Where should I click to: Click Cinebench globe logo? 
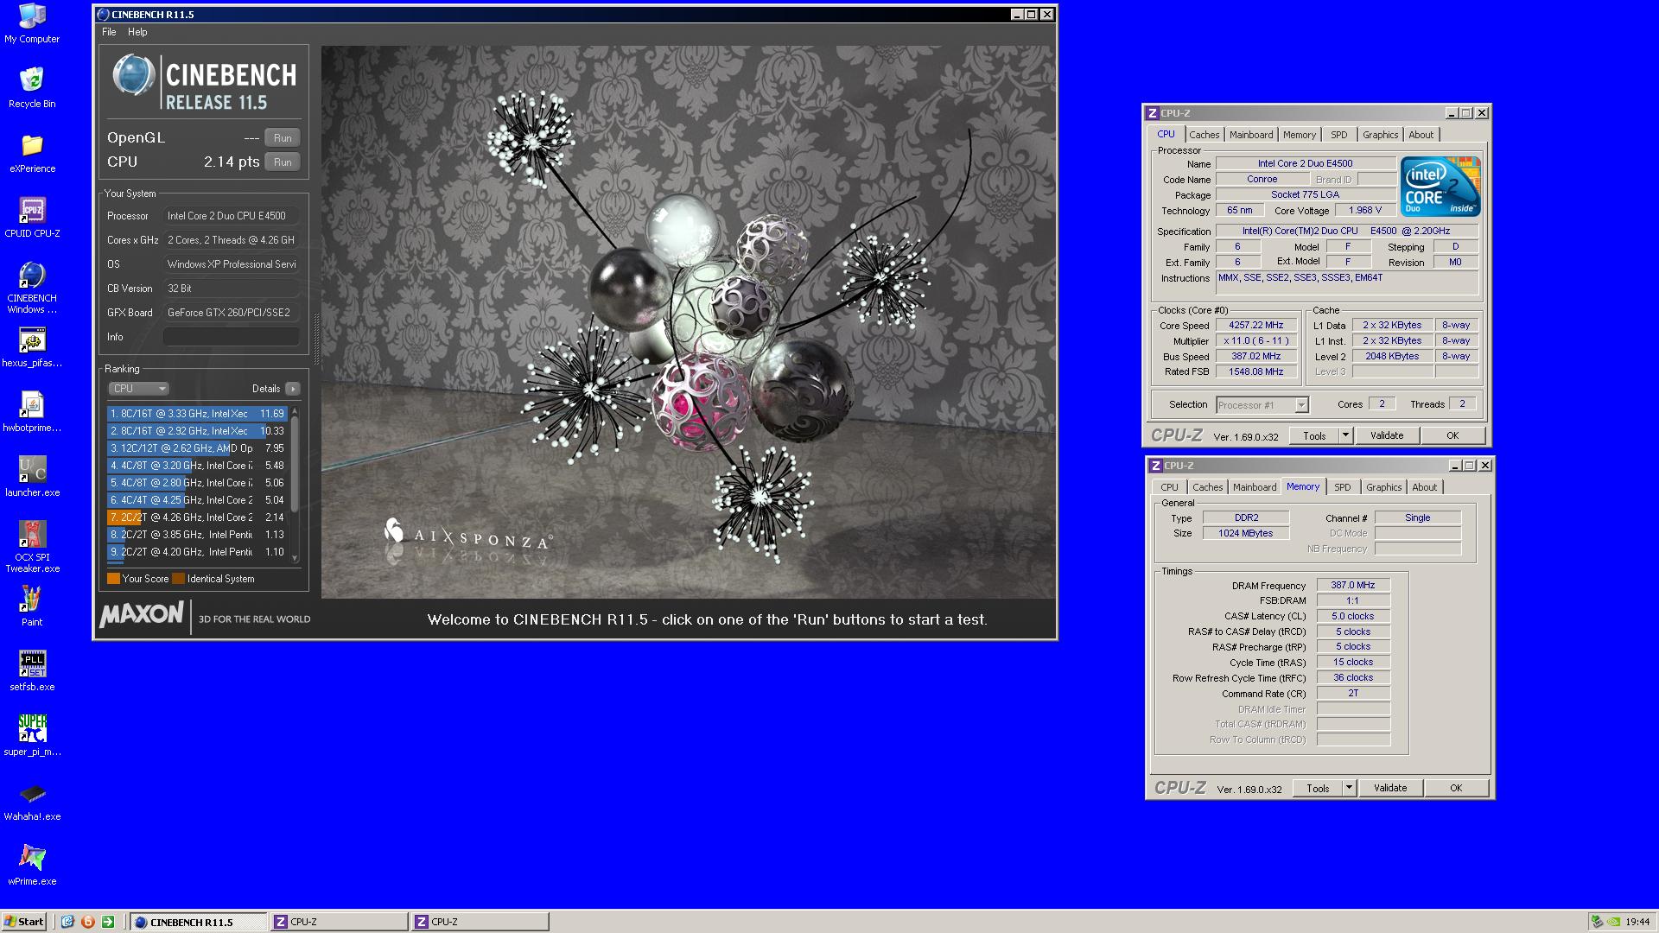tap(133, 75)
